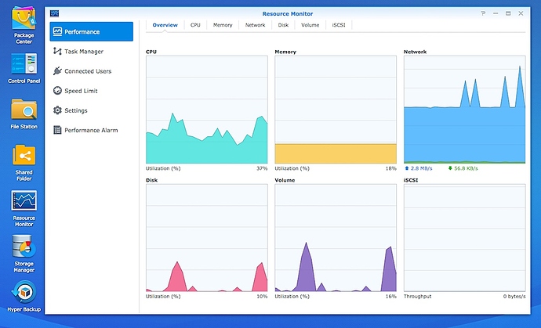Click the Network graph heading

[415, 52]
